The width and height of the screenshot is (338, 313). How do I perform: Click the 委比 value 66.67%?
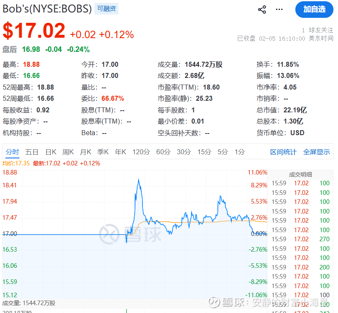[x=113, y=99]
